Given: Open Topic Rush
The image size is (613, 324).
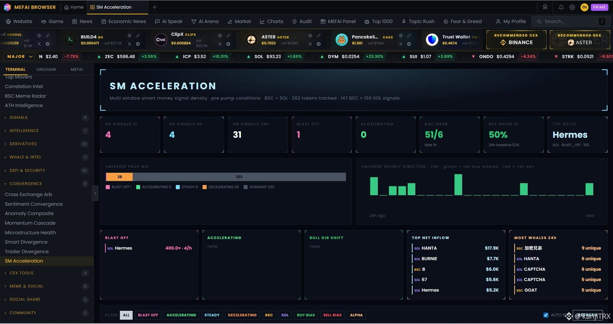Looking at the screenshot, I should (x=418, y=22).
